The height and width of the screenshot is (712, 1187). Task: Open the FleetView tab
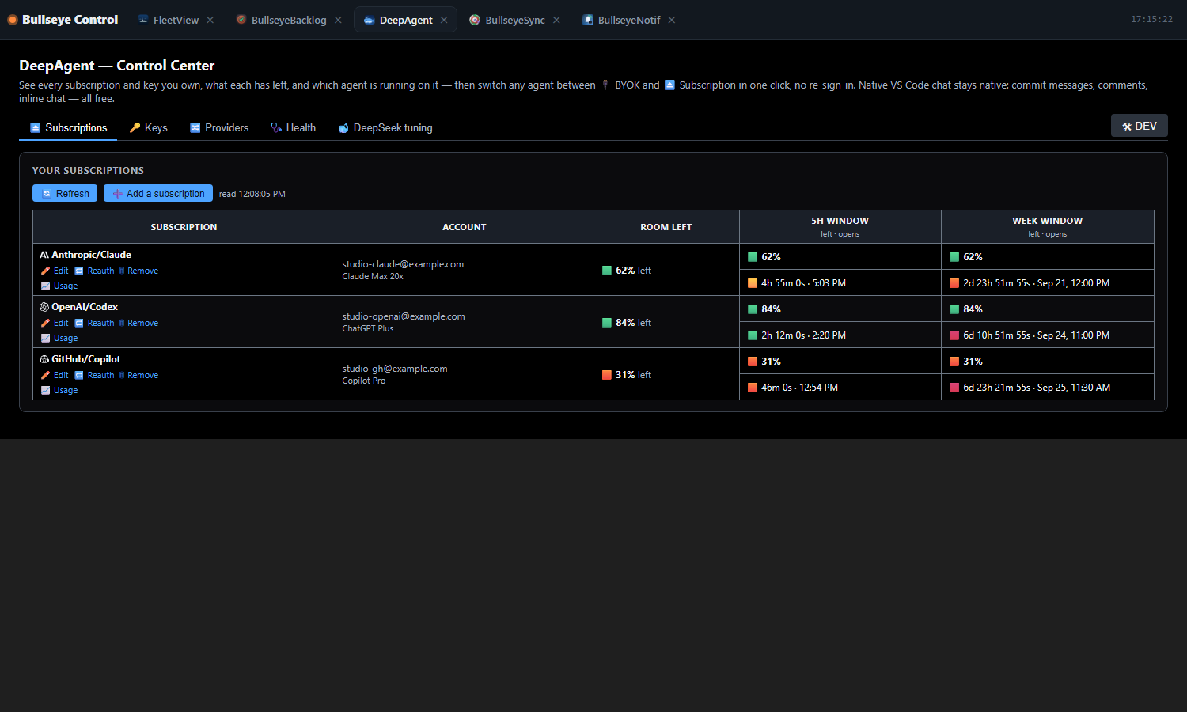coord(176,20)
